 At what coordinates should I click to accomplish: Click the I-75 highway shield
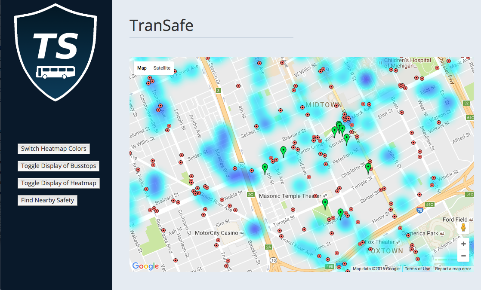[420, 210]
